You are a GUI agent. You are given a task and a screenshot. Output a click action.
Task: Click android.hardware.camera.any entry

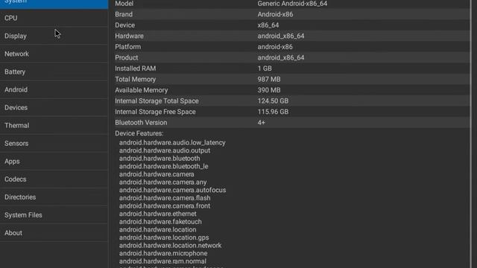[x=162, y=182]
